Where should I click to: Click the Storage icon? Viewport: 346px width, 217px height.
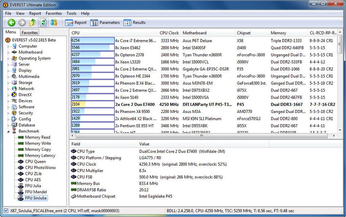pyautogui.click(x=14, y=83)
